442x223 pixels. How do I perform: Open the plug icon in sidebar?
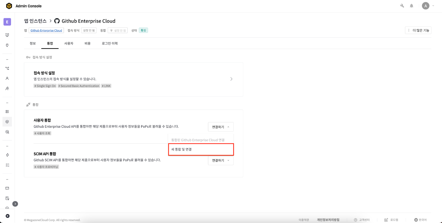[7, 45]
